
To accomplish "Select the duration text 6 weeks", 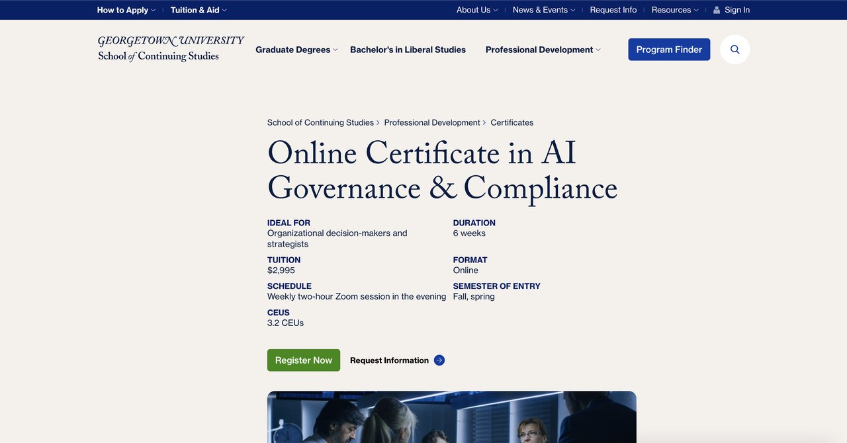I will (469, 233).
